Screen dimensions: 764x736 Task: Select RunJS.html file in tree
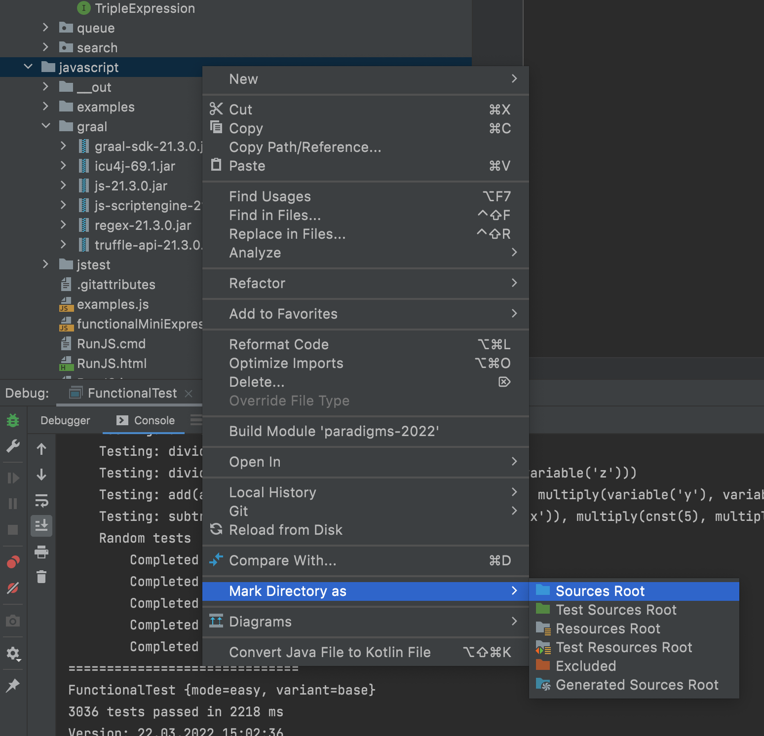(x=112, y=364)
